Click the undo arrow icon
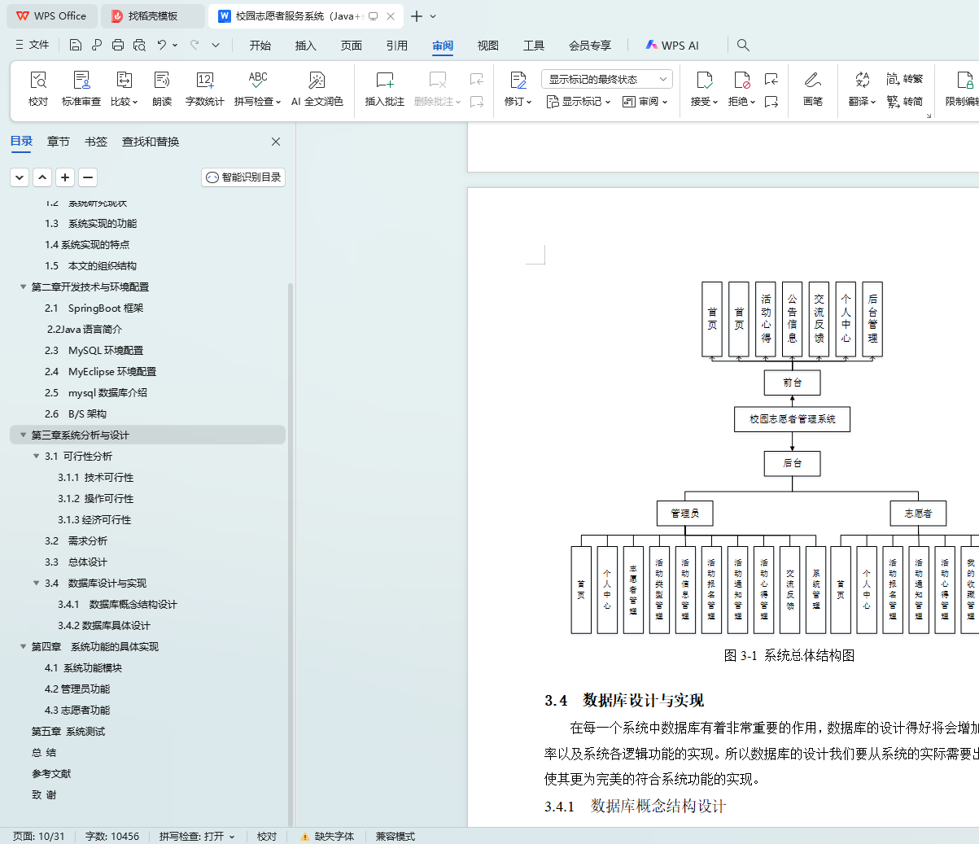The image size is (979, 844). 162,45
